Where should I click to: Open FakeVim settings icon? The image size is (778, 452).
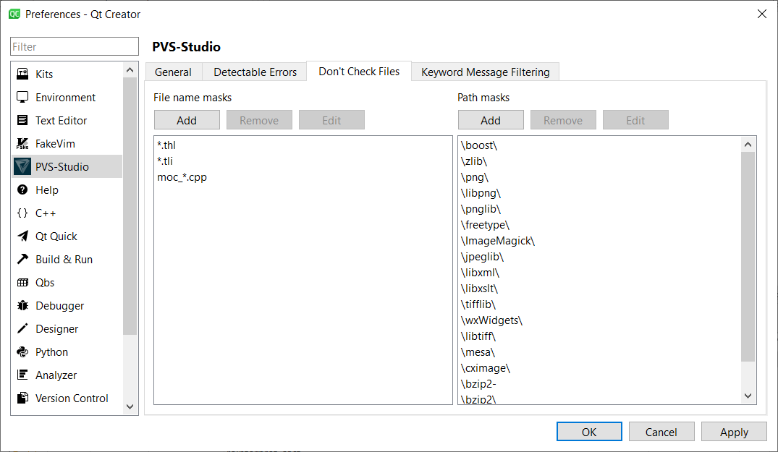(x=22, y=144)
